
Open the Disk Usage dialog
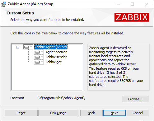(x=58, y=113)
